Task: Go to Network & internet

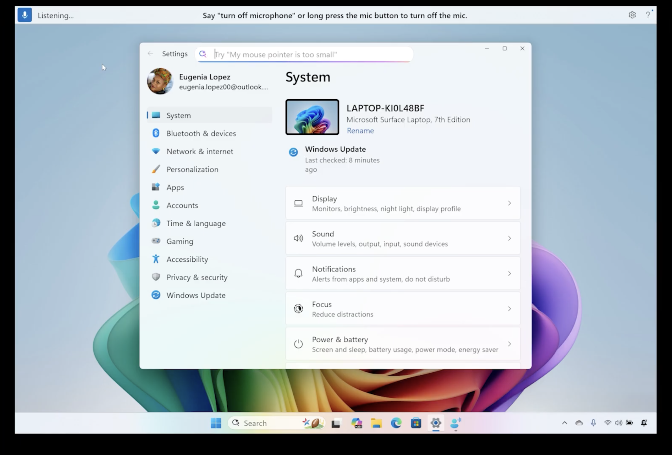Action: [210, 151]
